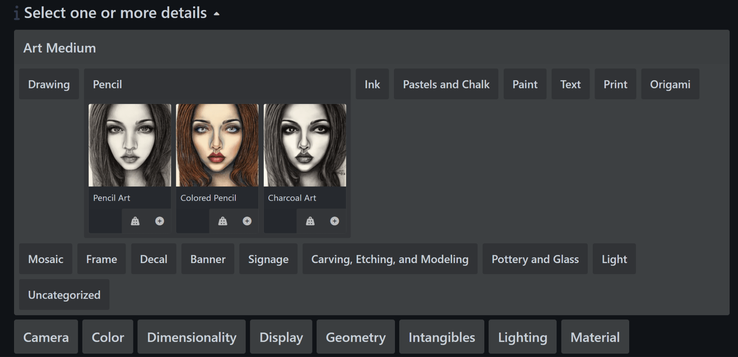Open the Camera category tab
Screen dimensions: 738x357
[46, 337]
